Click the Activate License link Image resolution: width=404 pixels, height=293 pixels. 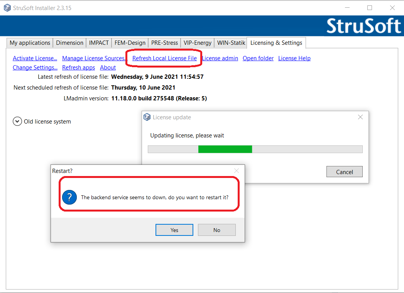click(x=35, y=58)
